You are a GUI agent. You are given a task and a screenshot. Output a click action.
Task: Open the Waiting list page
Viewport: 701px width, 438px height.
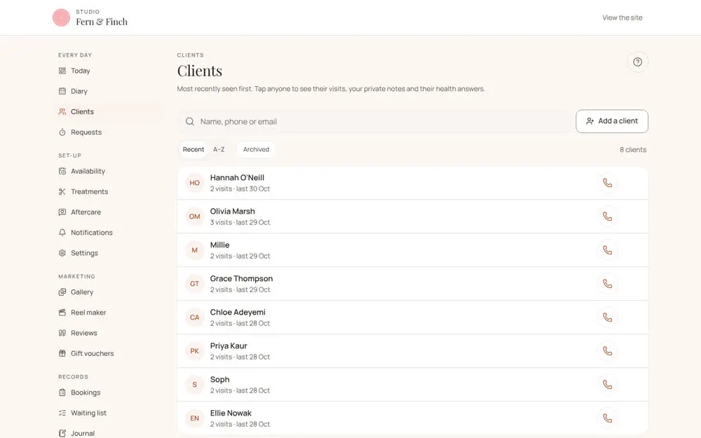pyautogui.click(x=107, y=413)
